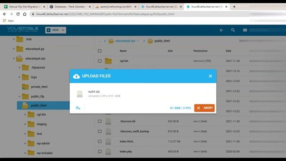Check the .htaccess.bk row checkbox
286x161 pixels.
click(100, 121)
